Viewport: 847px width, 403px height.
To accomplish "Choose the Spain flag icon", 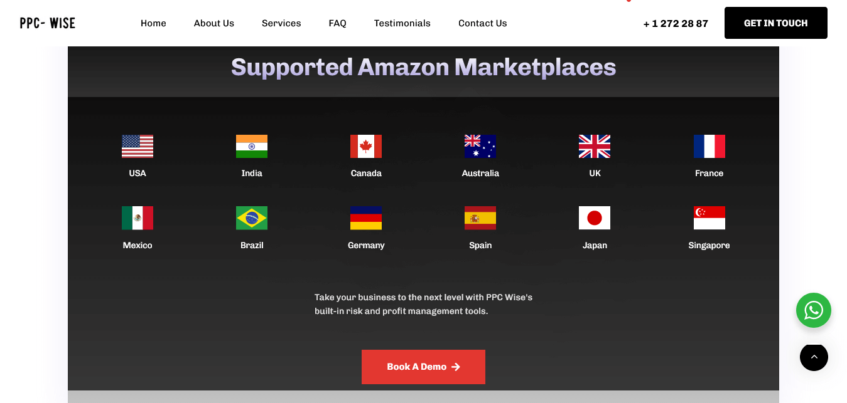I will [x=480, y=218].
